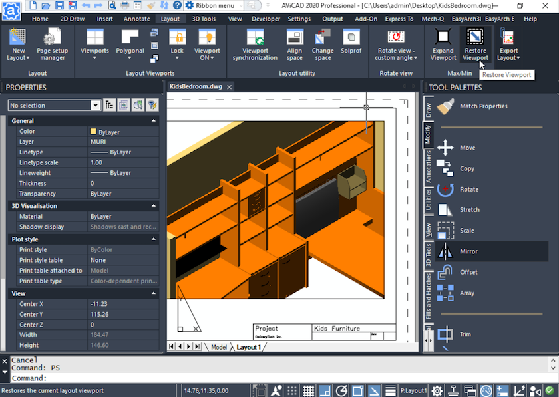Open the 3D Tools ribbon tab
The width and height of the screenshot is (559, 397).
point(204,19)
